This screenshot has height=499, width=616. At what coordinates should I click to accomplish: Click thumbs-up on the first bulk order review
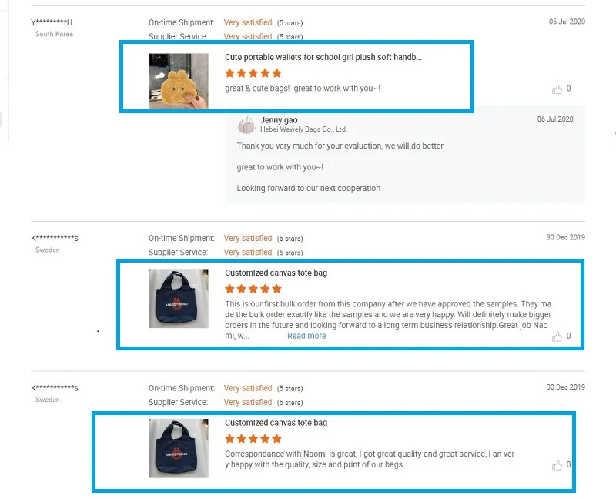coord(557,337)
